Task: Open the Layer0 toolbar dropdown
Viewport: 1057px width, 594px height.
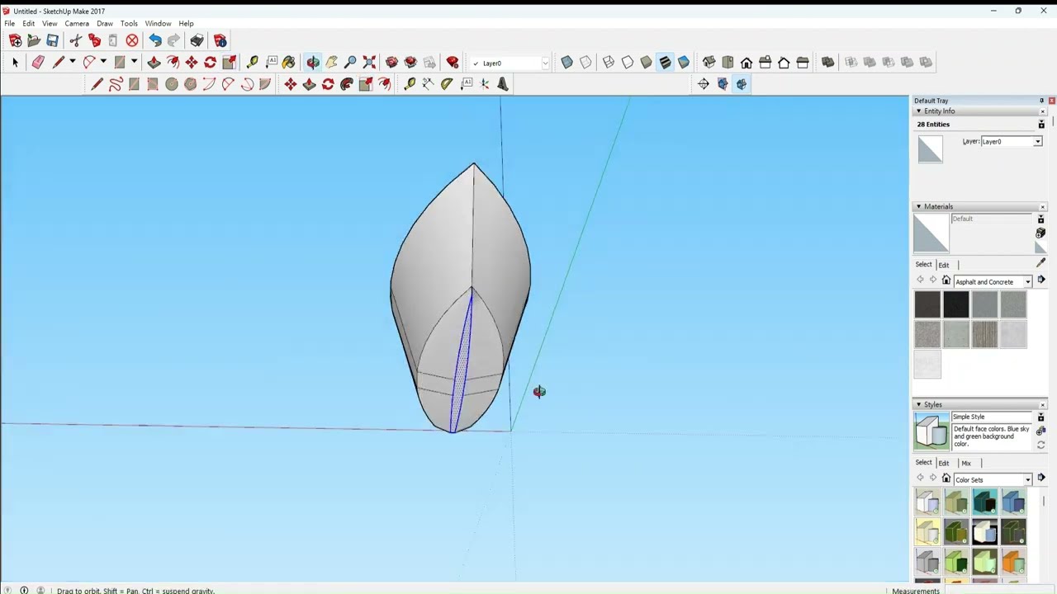Action: point(545,64)
